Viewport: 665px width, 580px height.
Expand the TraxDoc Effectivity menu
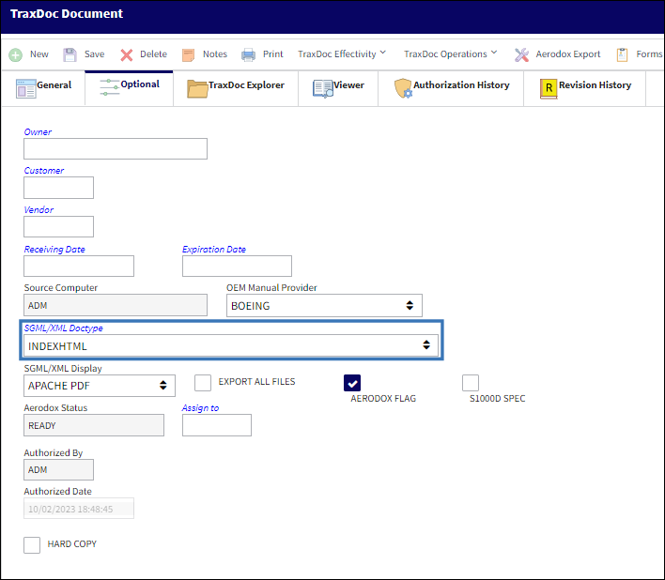342,54
